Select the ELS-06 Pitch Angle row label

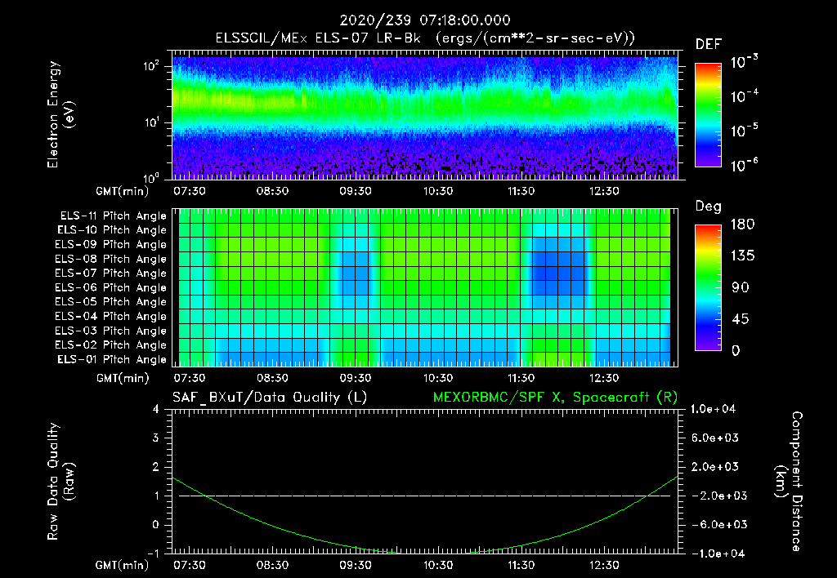click(111, 287)
